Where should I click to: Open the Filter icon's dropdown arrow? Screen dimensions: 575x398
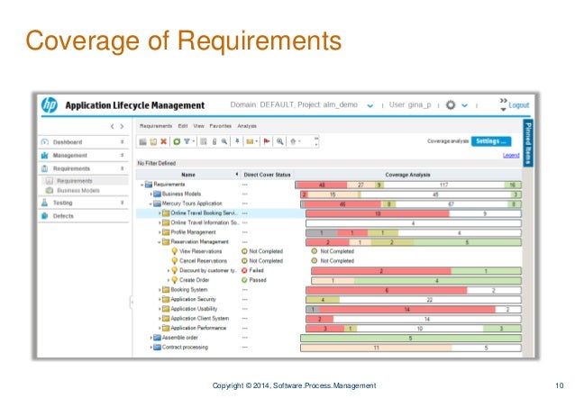193,141
